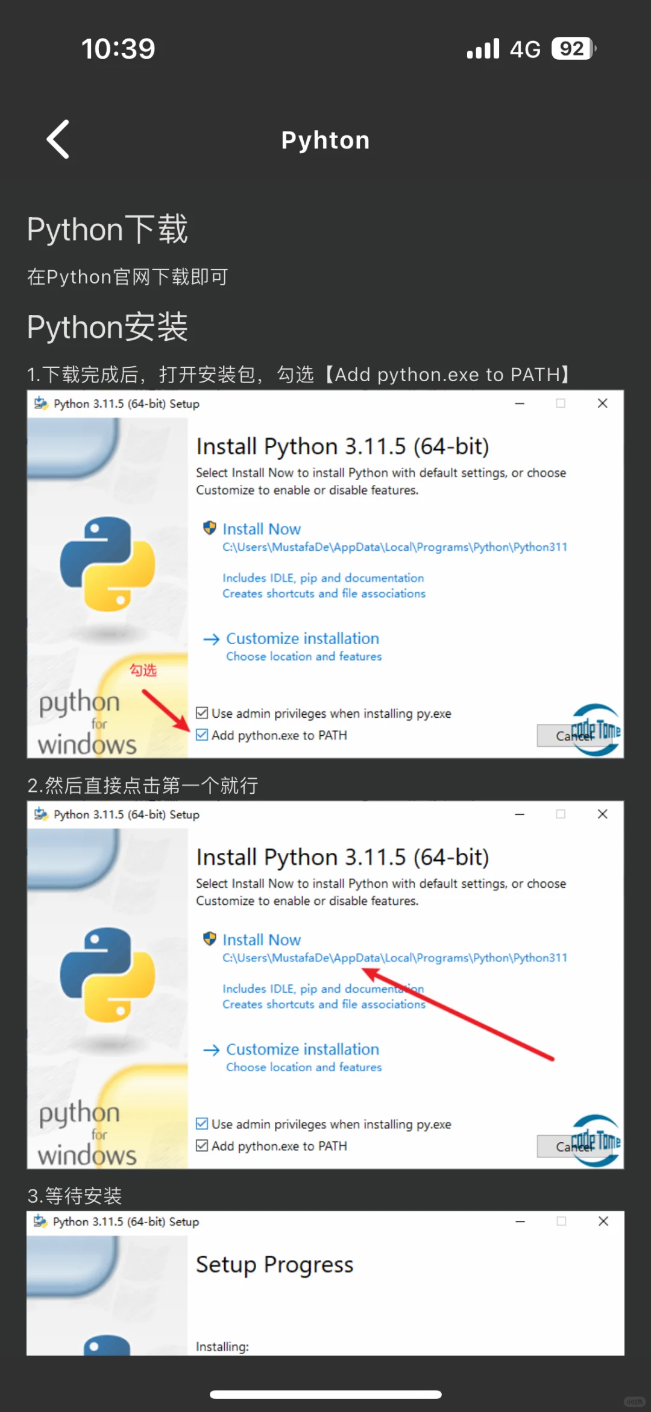Click the title bar icon of Setup Progress window
This screenshot has width=651, height=1412.
(40, 1221)
